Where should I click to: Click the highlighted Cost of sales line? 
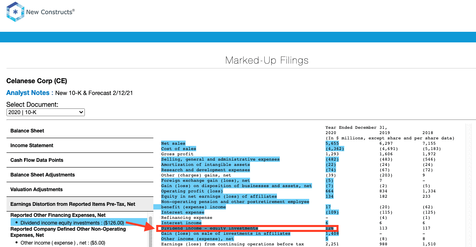(179, 149)
